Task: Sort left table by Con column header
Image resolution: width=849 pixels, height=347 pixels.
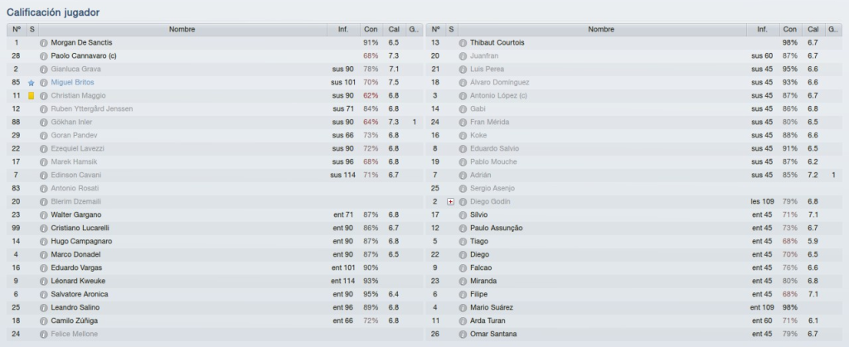Action: click(371, 30)
